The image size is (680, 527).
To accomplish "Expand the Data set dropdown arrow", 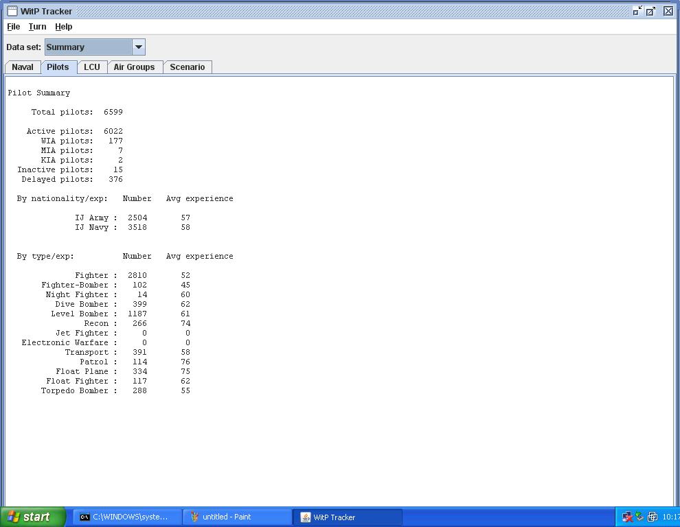I will [x=138, y=47].
